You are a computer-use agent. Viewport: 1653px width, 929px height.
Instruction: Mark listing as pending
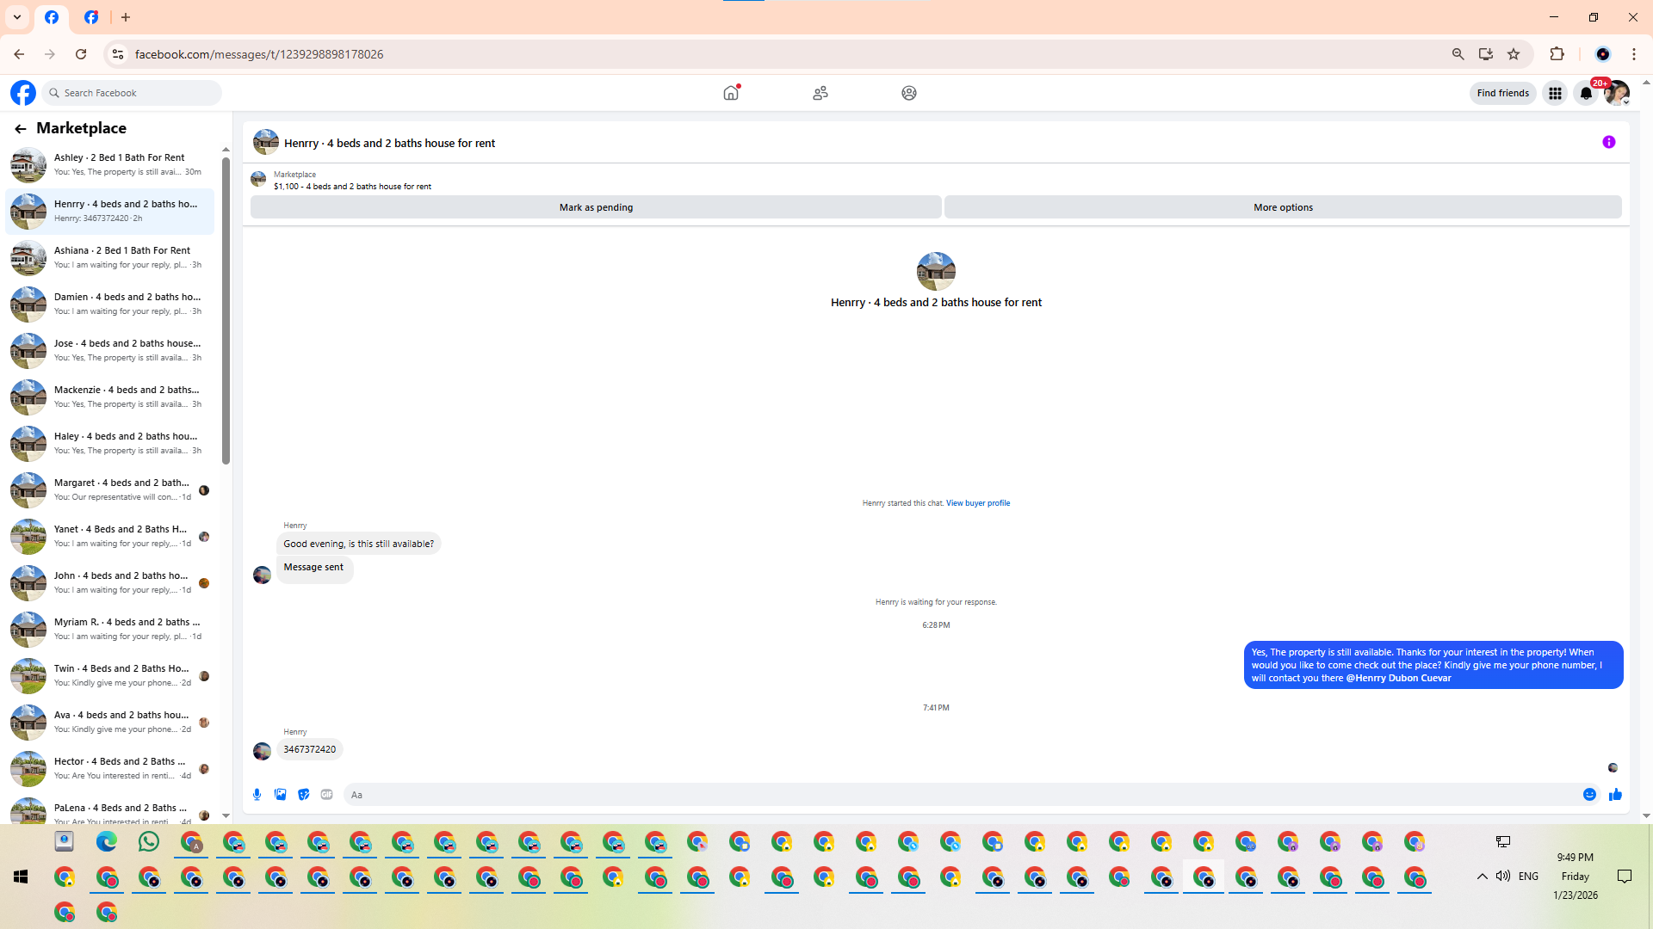pyautogui.click(x=596, y=207)
